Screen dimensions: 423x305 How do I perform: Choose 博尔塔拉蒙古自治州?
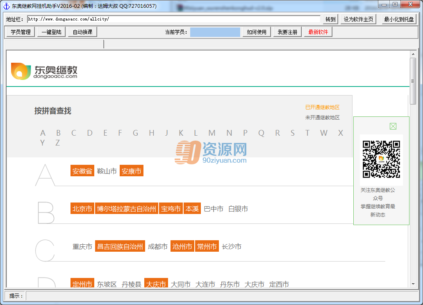[x=127, y=209]
